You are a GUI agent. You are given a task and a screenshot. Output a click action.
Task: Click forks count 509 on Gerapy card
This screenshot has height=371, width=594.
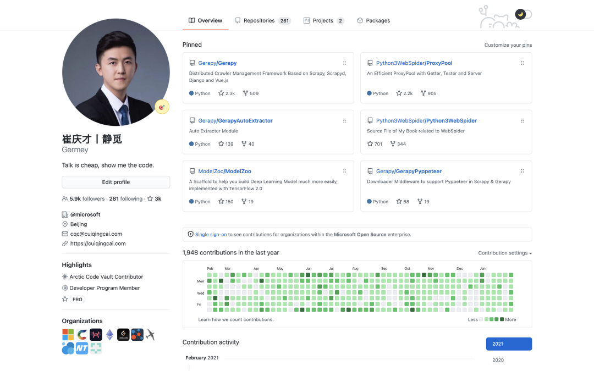[251, 93]
